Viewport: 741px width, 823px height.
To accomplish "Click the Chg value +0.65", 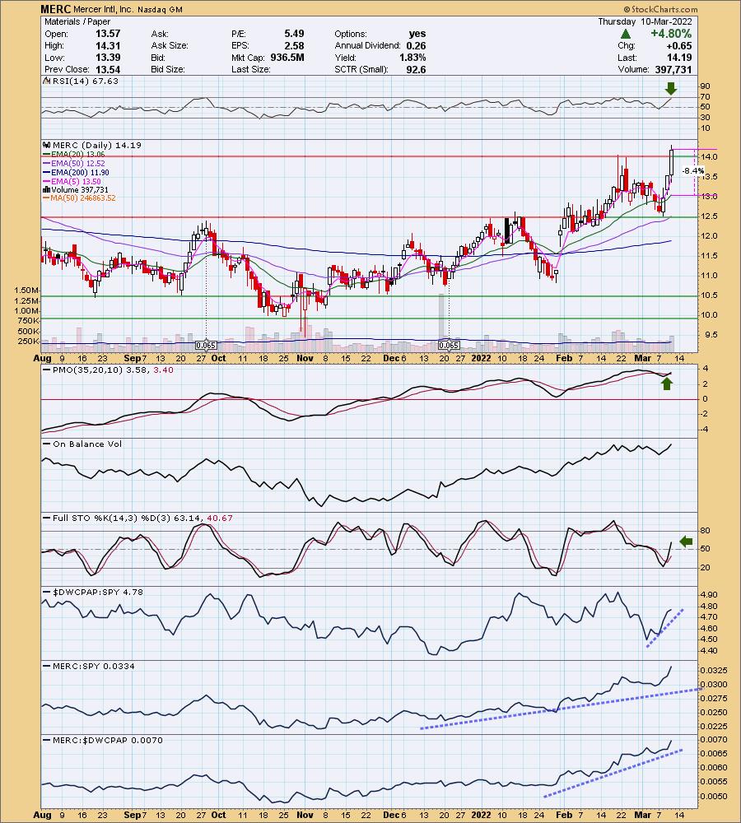I will coord(678,45).
